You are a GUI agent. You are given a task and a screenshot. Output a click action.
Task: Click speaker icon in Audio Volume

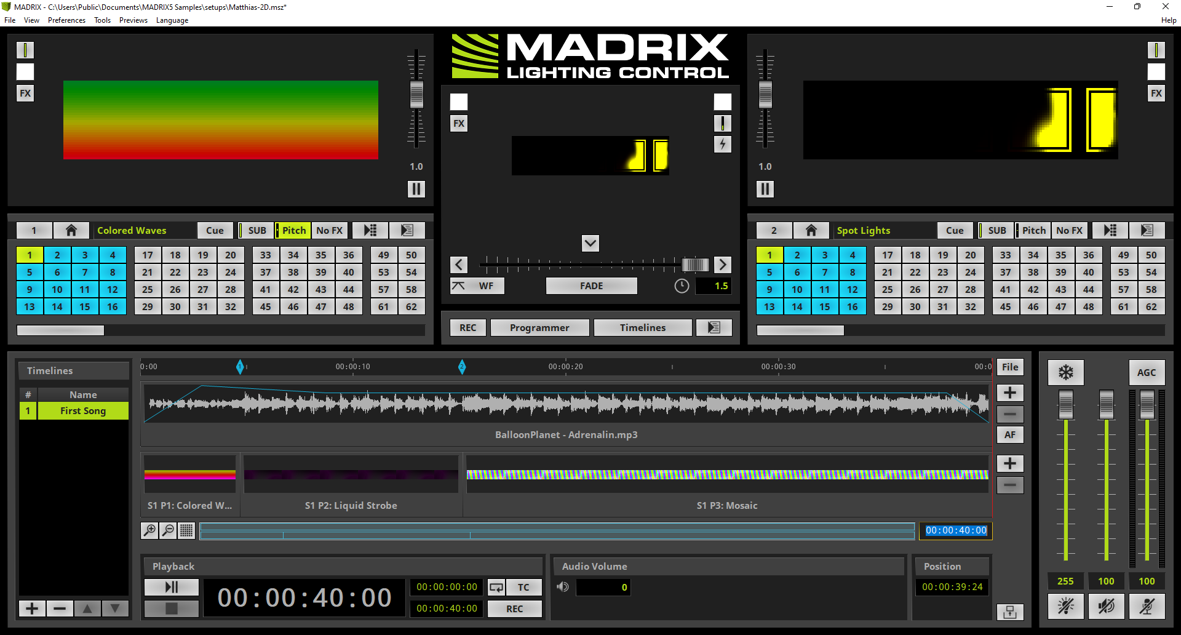click(563, 587)
